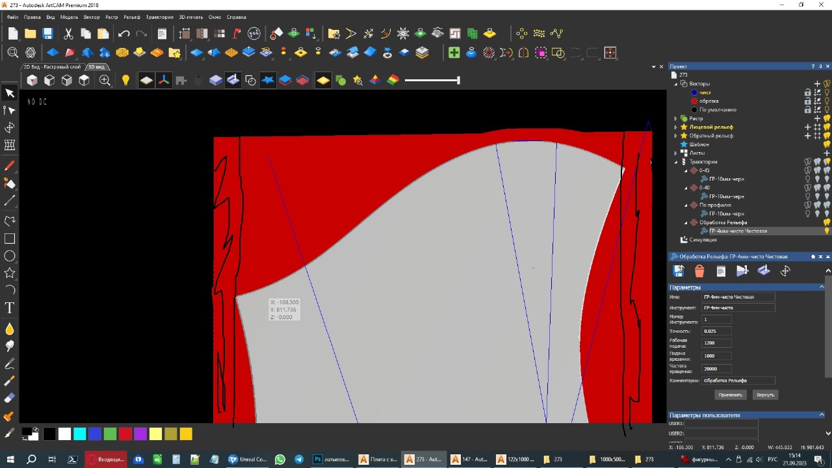Expand the 'Листы' tree node
Screen dimensions: 832x468
[x=675, y=153]
